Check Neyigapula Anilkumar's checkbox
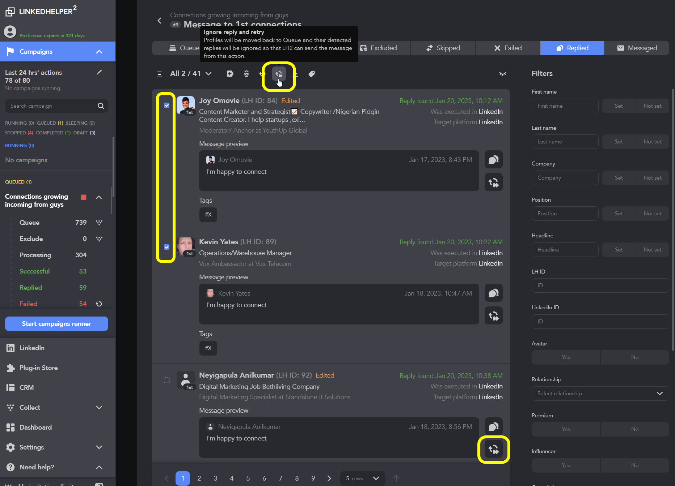 (166, 380)
